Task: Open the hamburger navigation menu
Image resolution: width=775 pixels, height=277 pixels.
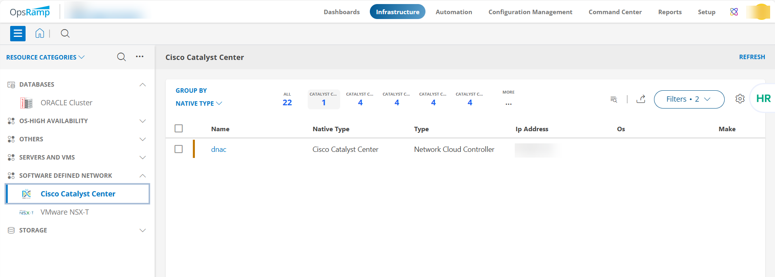Action: click(x=18, y=34)
